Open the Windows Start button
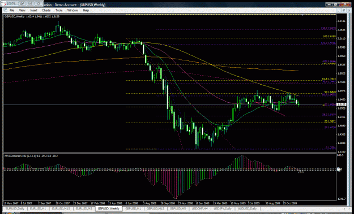The width and height of the screenshot is (354, 214). [10, 213]
